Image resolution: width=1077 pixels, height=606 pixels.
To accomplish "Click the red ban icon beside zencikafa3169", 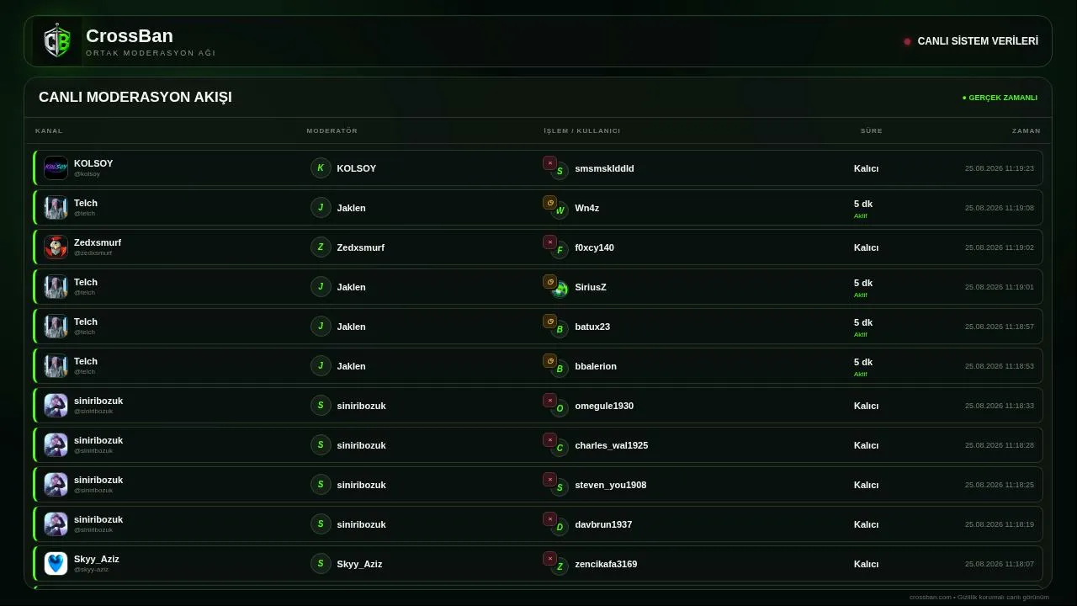I will tap(549, 559).
